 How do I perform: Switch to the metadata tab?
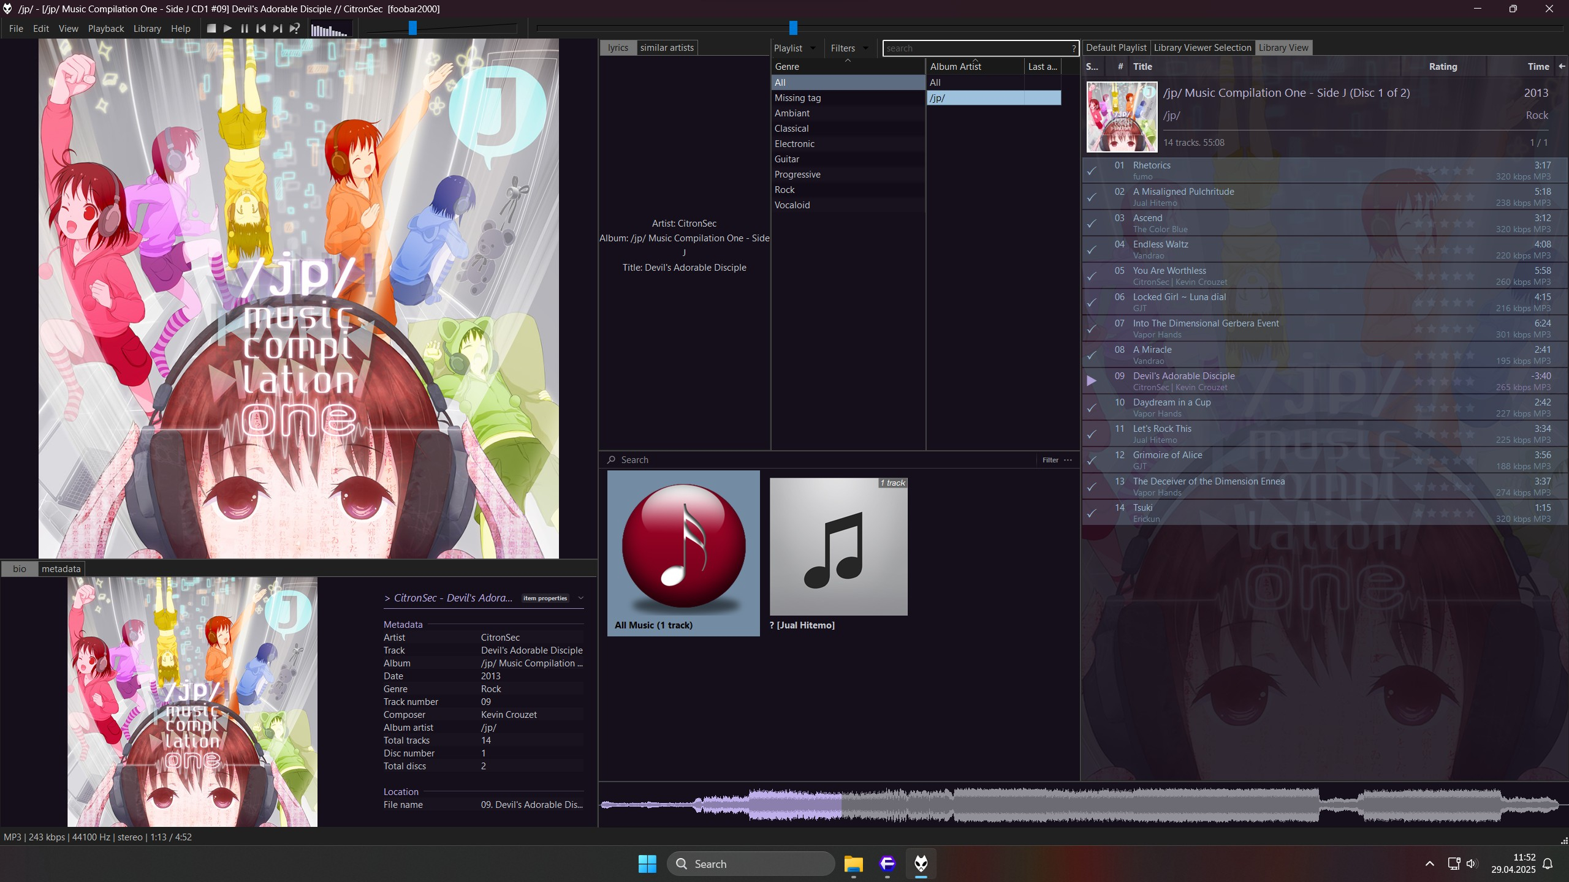coord(61,568)
